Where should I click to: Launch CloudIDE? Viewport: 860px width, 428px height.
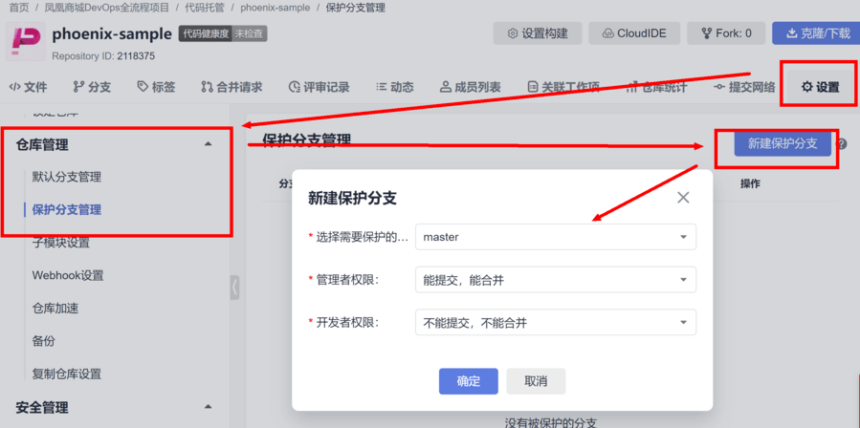tap(634, 33)
